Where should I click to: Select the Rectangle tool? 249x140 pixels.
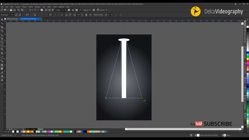click(2, 42)
